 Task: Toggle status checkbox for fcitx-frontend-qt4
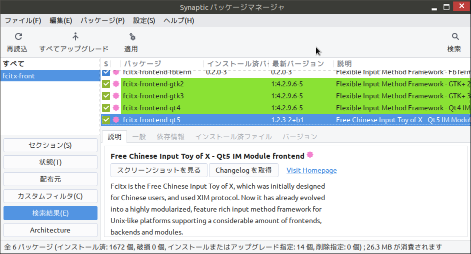tap(106, 108)
